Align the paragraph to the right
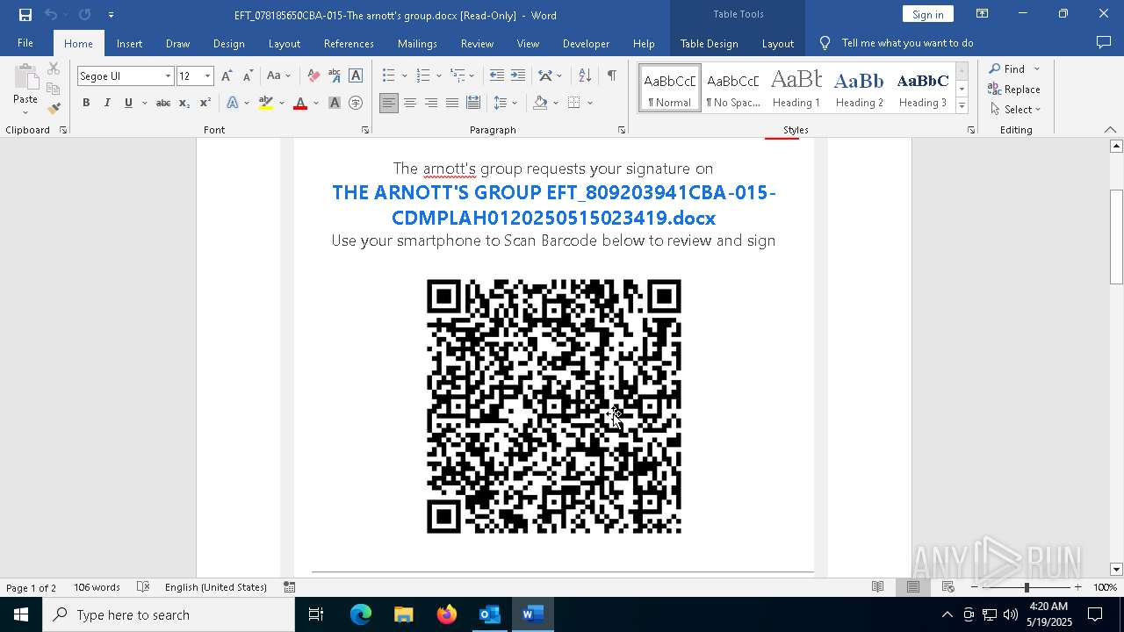 [430, 104]
